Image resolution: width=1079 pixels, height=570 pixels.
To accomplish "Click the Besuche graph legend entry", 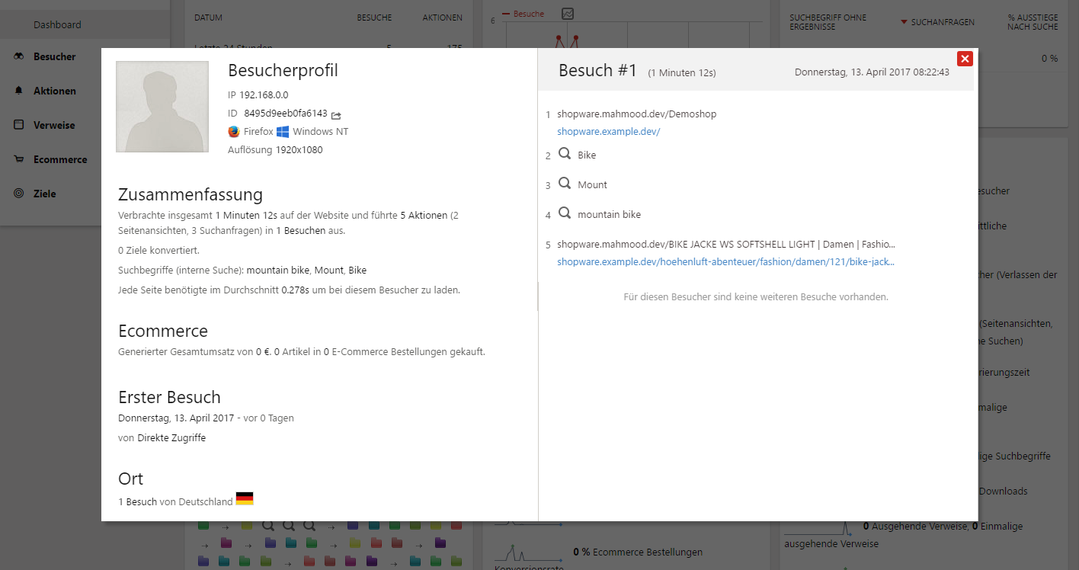I will (523, 14).
